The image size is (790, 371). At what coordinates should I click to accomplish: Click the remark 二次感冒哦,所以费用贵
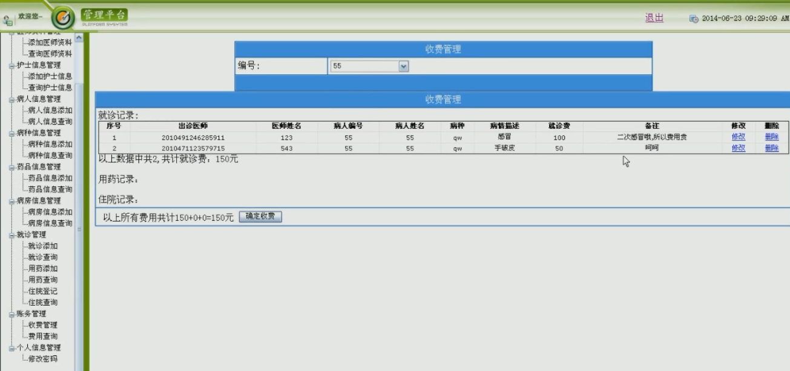click(x=652, y=137)
